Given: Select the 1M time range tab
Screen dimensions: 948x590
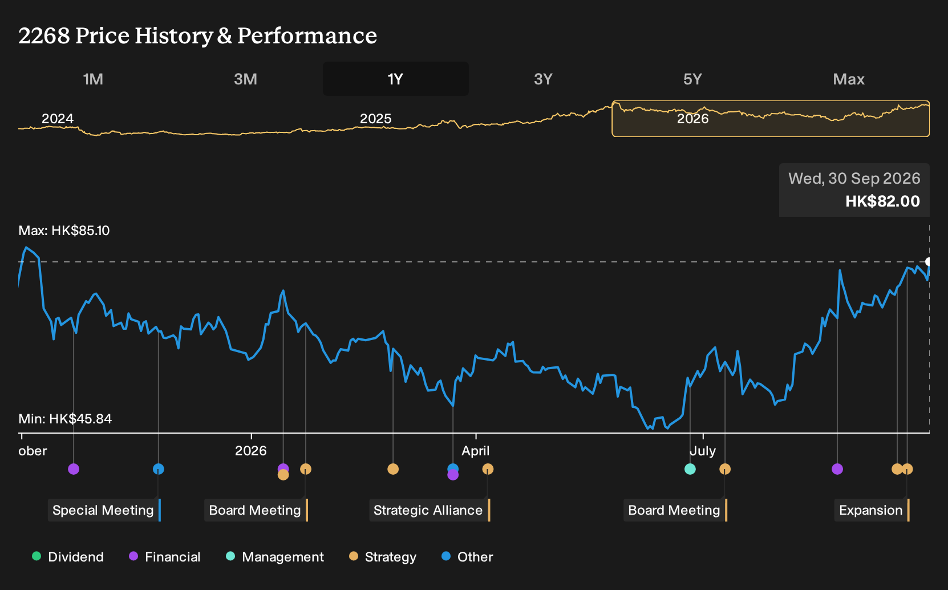Looking at the screenshot, I should pyautogui.click(x=93, y=79).
